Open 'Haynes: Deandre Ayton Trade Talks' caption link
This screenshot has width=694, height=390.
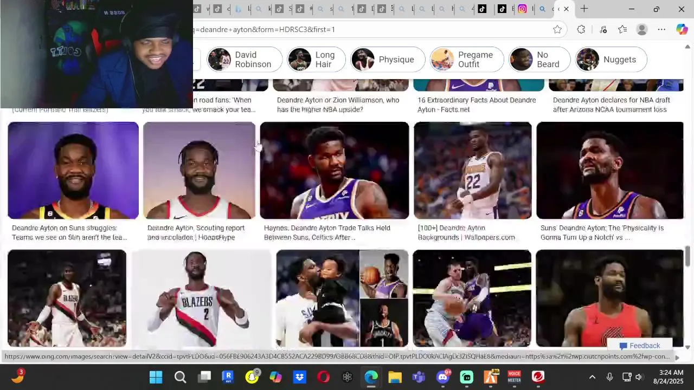click(x=327, y=232)
